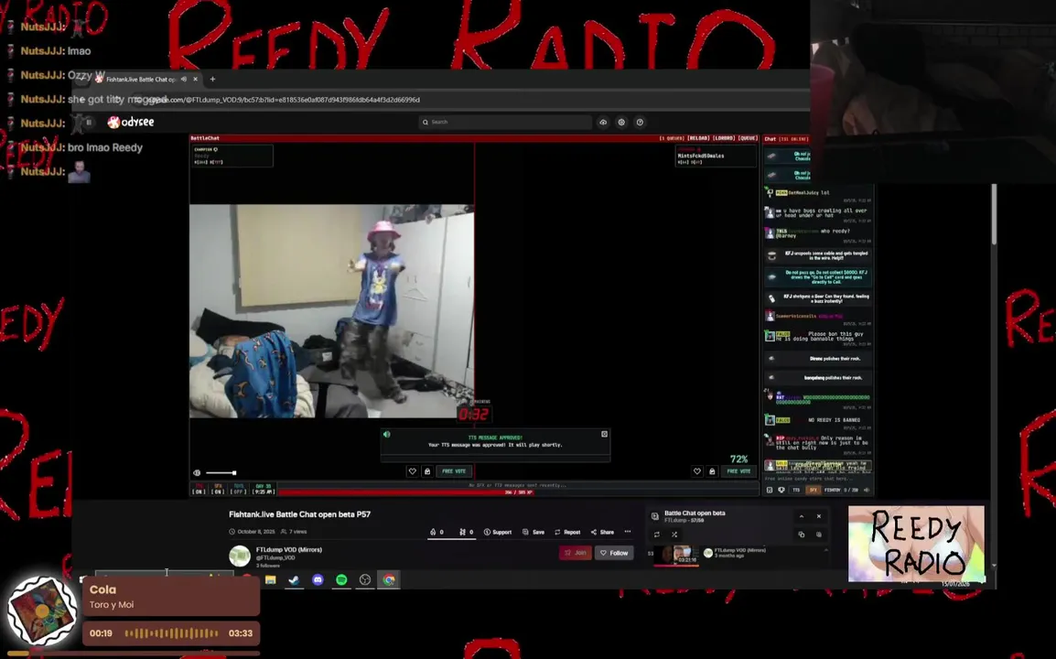Screen dimensions: 1056x659
Task: Repost the video with Repost button
Action: tap(567, 532)
